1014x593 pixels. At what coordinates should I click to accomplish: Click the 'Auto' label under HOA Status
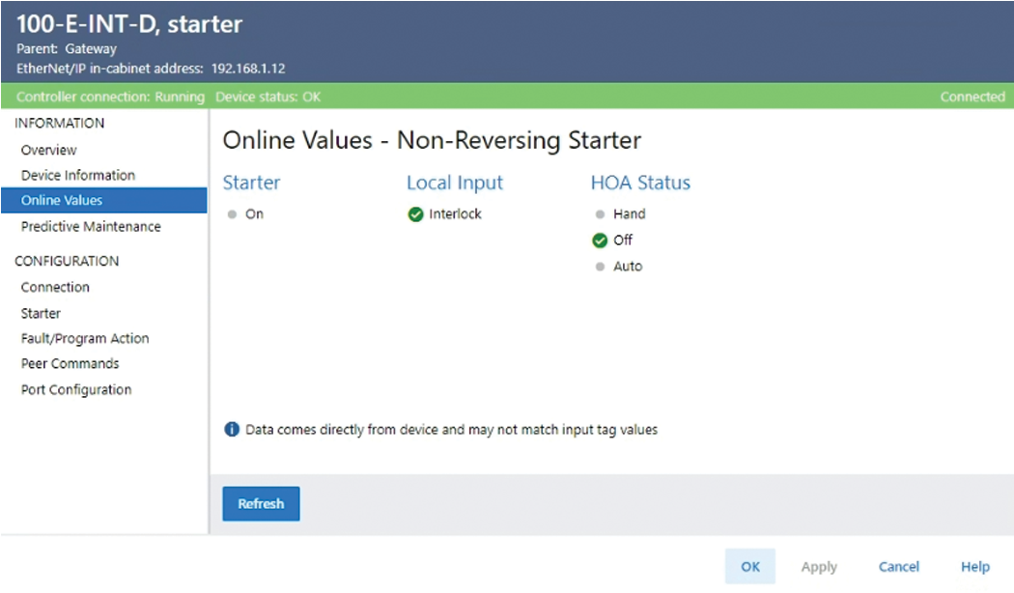628,267
